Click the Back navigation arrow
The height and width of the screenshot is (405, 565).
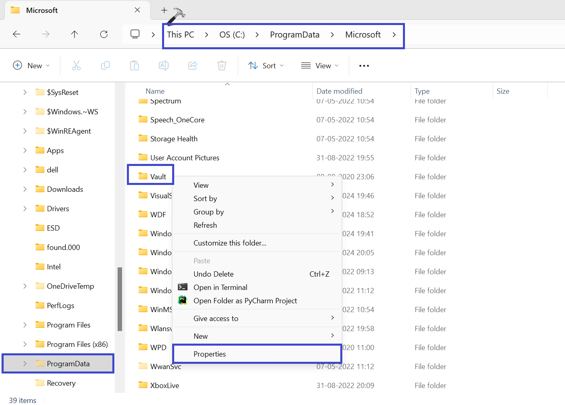[17, 34]
